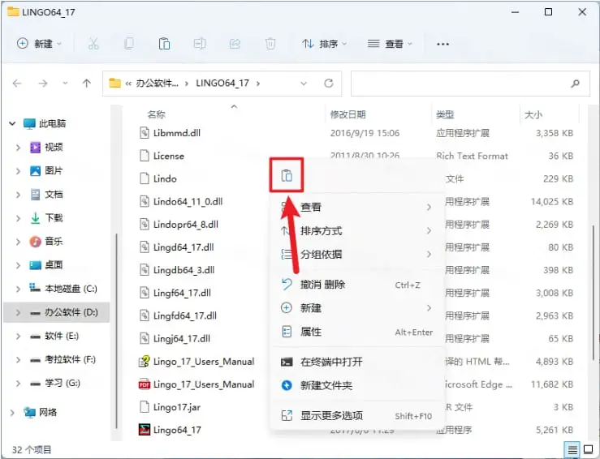The image size is (600, 459).
Task: Go forward with the right arrow
Action: pyautogui.click(x=43, y=84)
